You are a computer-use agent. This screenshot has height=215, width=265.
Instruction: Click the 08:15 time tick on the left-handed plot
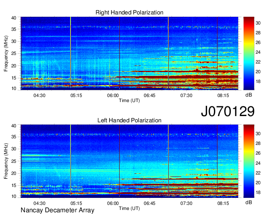coord(223,203)
